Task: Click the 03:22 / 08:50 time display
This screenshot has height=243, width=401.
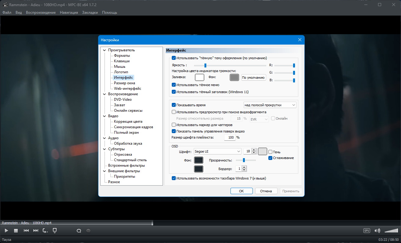Action: coord(388,240)
